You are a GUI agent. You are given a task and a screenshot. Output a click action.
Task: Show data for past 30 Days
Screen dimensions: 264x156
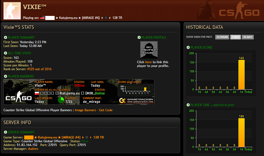click(x=248, y=37)
